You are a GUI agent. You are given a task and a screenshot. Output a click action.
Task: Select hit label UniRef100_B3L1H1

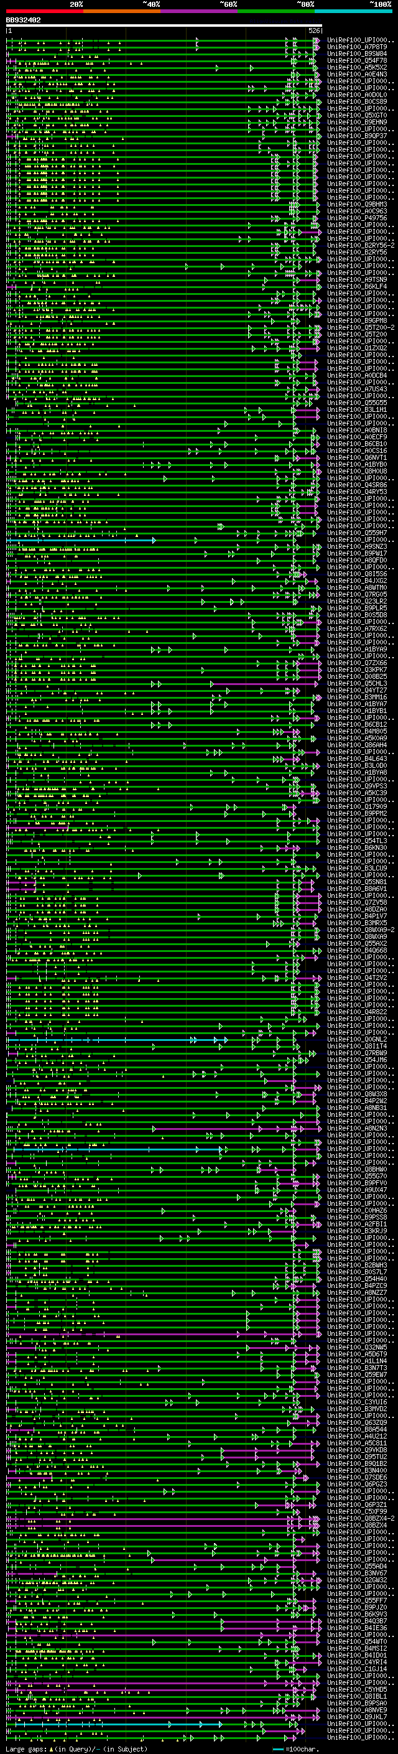click(x=357, y=409)
